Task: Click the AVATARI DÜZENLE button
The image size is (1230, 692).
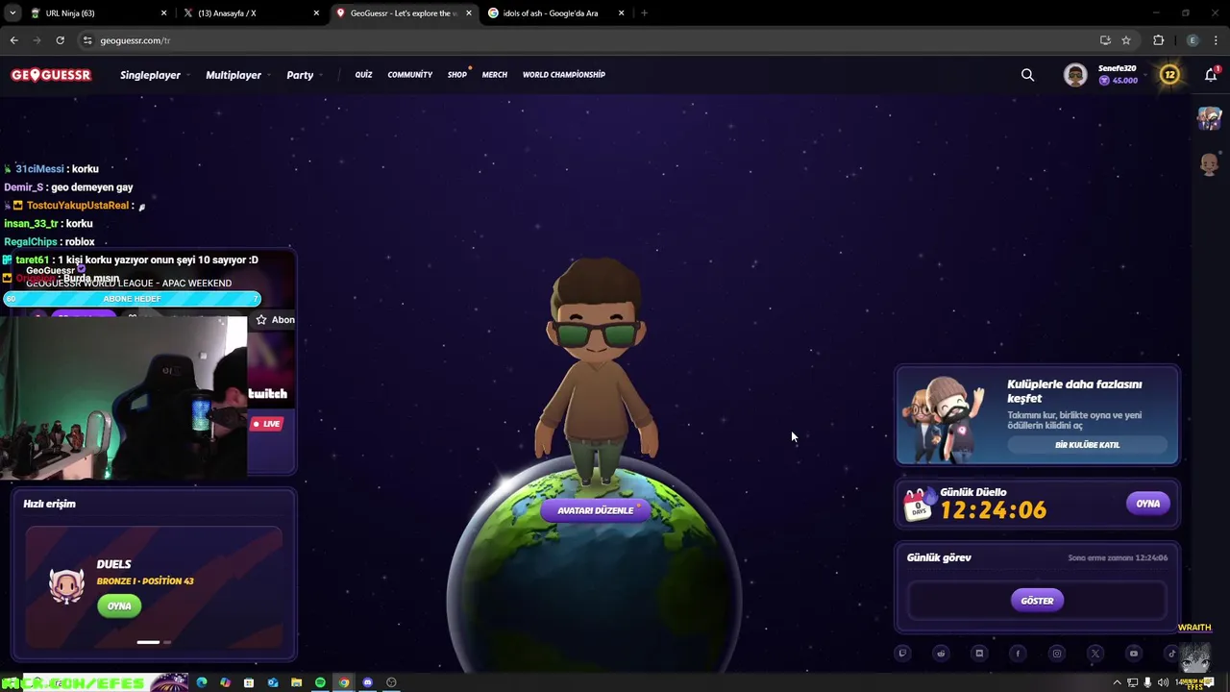Action: click(596, 510)
